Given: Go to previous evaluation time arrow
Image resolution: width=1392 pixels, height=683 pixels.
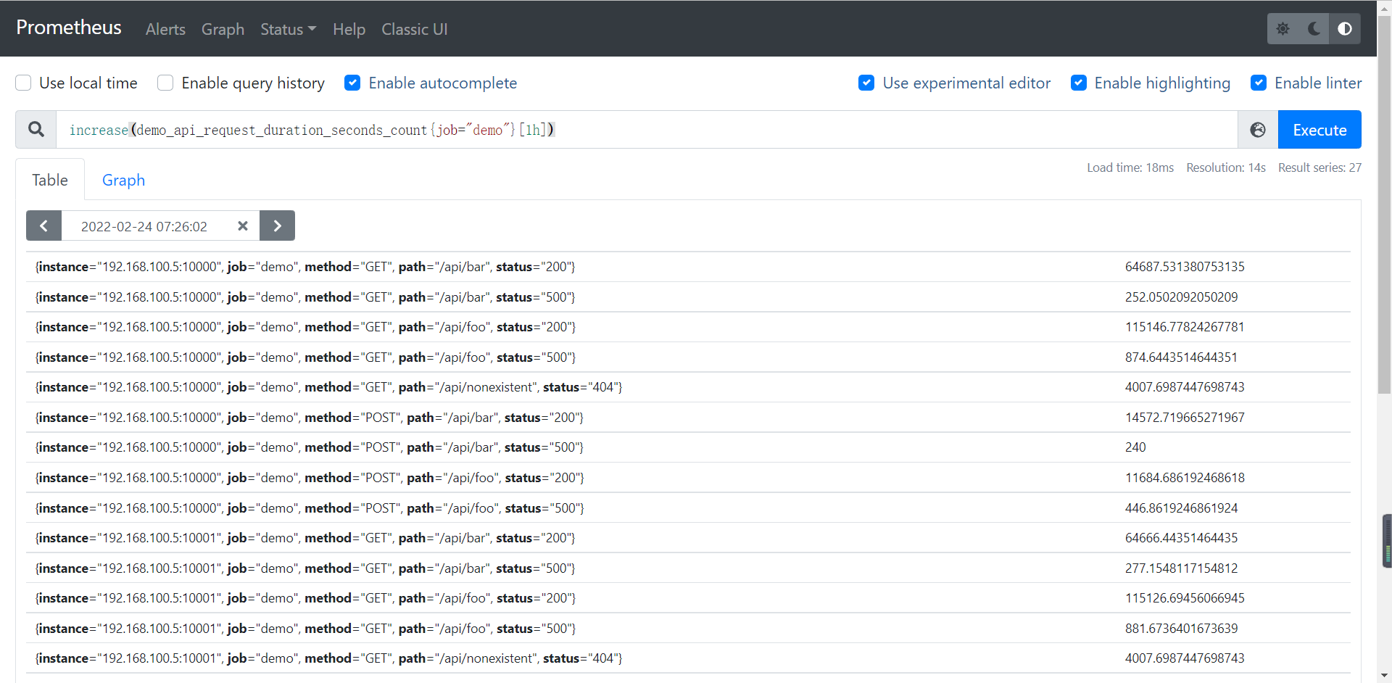Looking at the screenshot, I should (44, 225).
